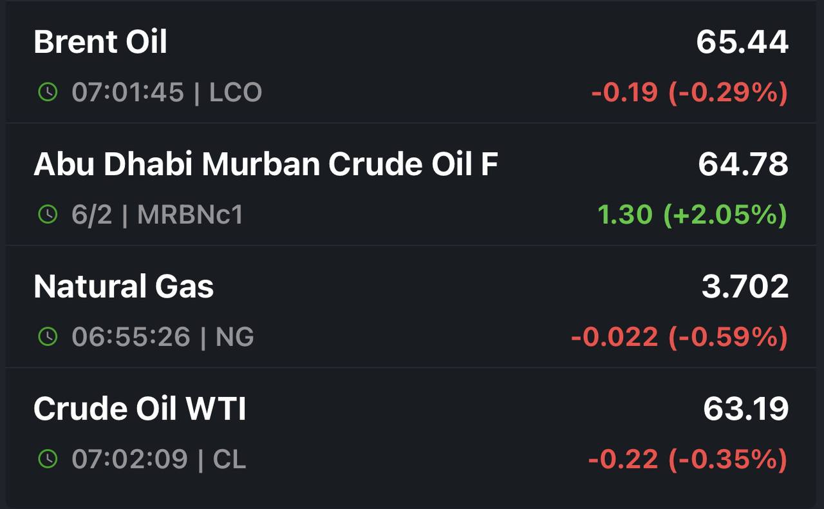
Task: Select green change 1.30 (+2.05%)
Action: (x=693, y=215)
